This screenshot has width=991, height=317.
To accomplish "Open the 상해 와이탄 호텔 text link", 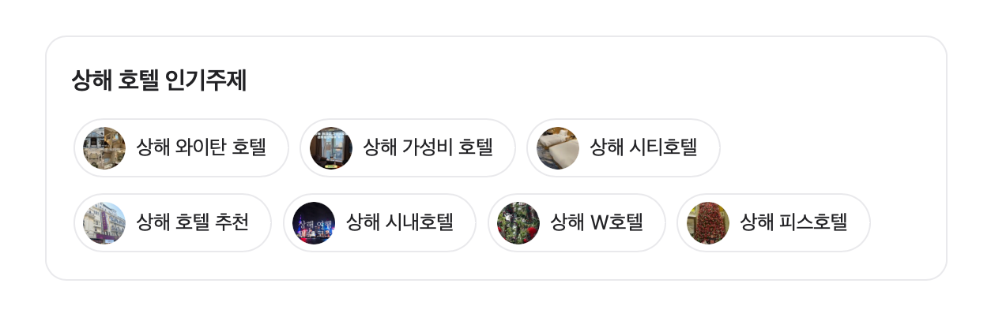I will click(x=201, y=147).
